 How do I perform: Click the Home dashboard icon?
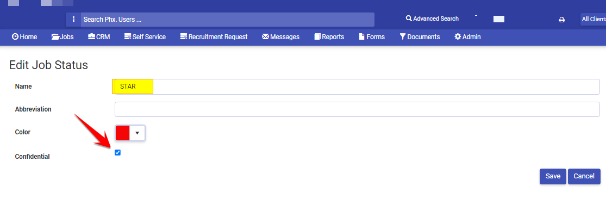(15, 37)
